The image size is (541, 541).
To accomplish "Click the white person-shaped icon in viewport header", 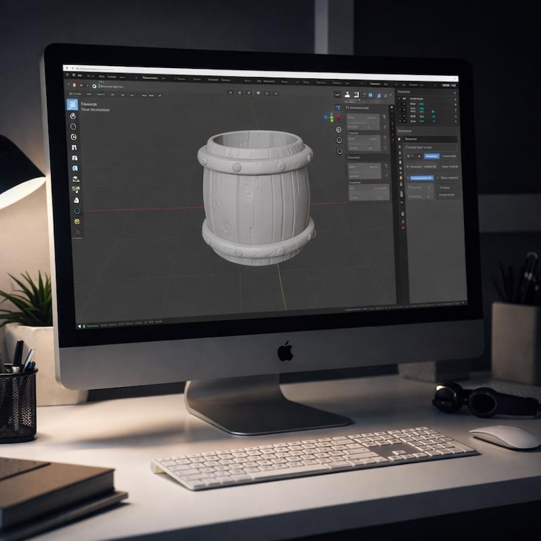I will [x=347, y=95].
